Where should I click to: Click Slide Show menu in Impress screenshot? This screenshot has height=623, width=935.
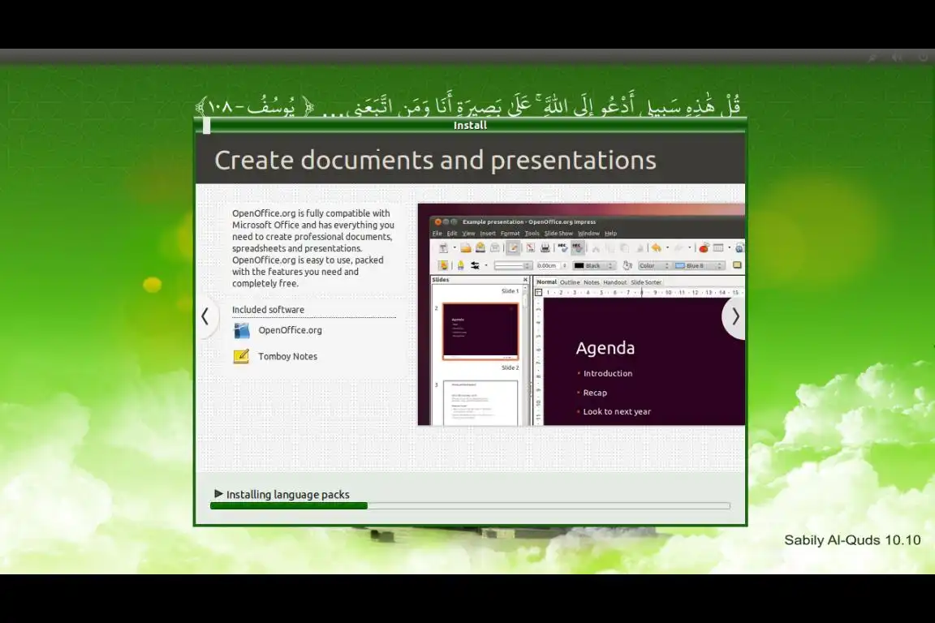click(558, 234)
